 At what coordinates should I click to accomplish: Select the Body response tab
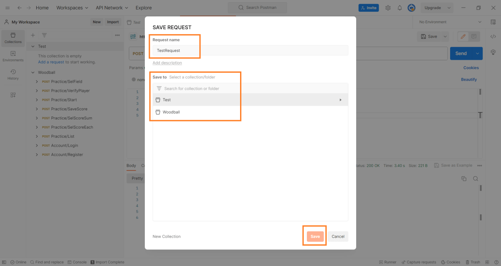point(131,166)
